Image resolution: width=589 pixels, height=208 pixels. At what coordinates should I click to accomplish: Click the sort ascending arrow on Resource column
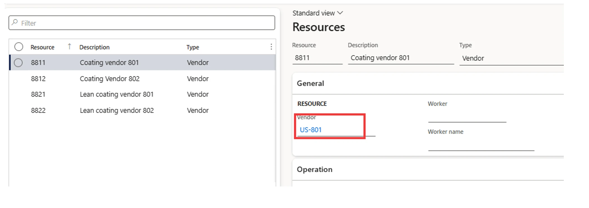(x=69, y=47)
